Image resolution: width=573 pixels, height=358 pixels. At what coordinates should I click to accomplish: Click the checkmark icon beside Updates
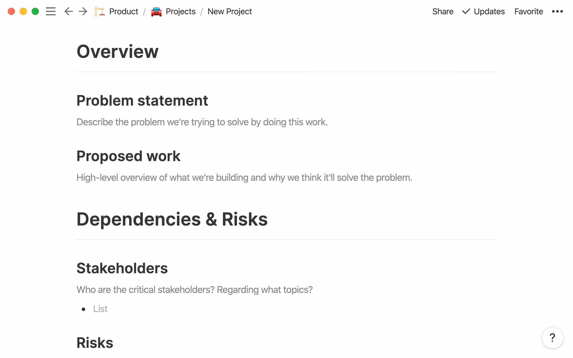[466, 11]
